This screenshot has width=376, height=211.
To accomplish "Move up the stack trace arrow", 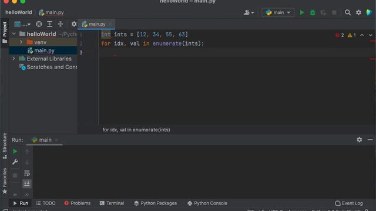I will [x=27, y=151].
